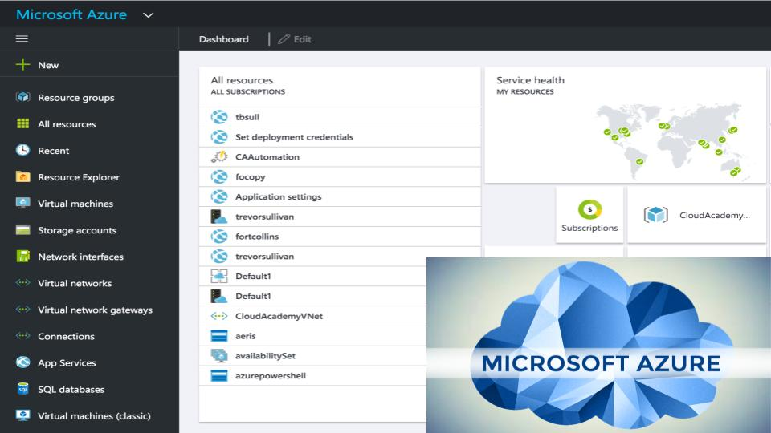The width and height of the screenshot is (771, 433).
Task: Open Virtual network gateways icon
Action: coord(22,310)
